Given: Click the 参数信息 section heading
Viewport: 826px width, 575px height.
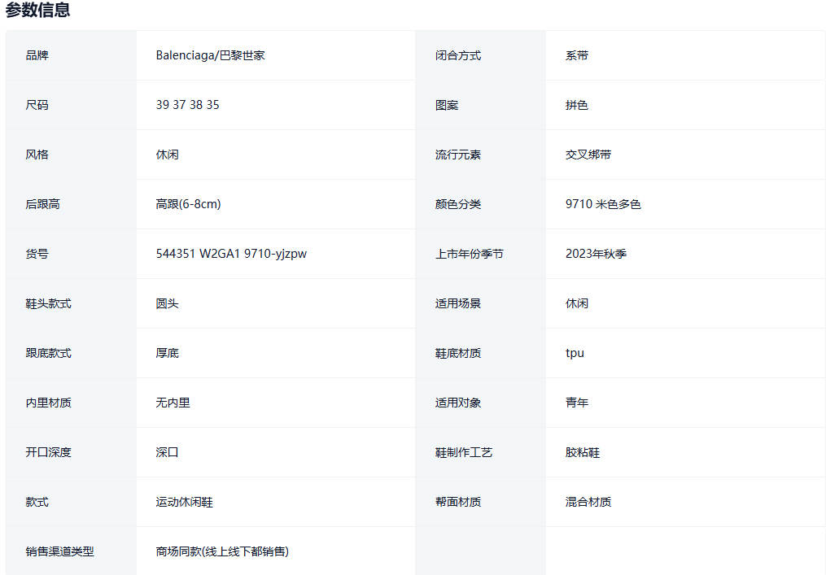Looking at the screenshot, I should tap(37, 11).
